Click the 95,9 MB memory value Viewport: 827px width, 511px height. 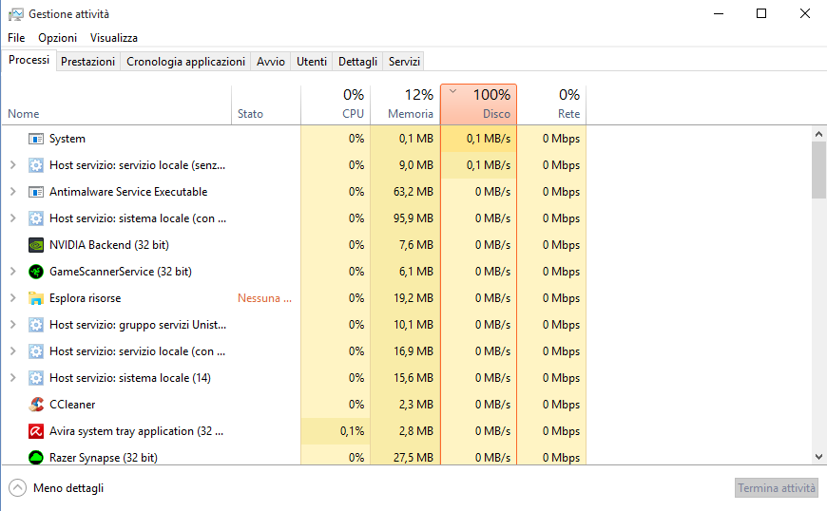[413, 218]
